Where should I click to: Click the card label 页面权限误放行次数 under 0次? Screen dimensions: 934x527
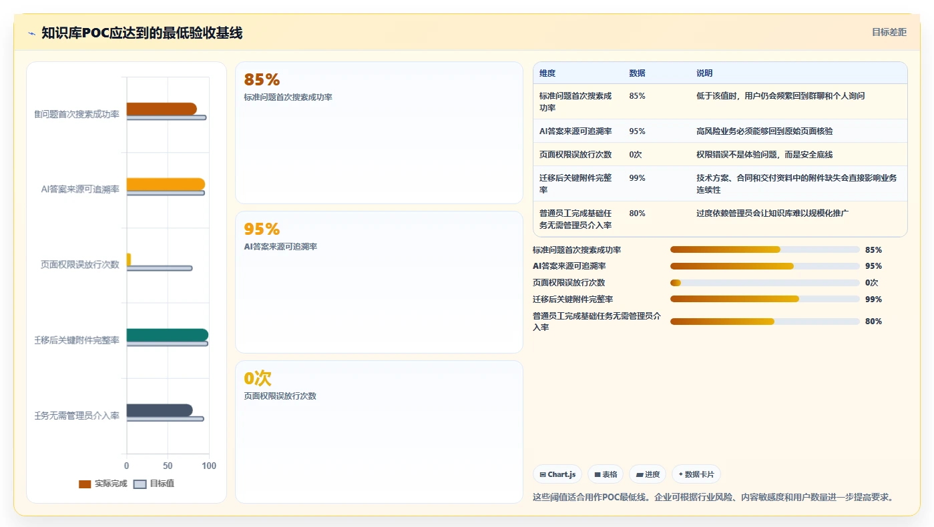(x=280, y=396)
